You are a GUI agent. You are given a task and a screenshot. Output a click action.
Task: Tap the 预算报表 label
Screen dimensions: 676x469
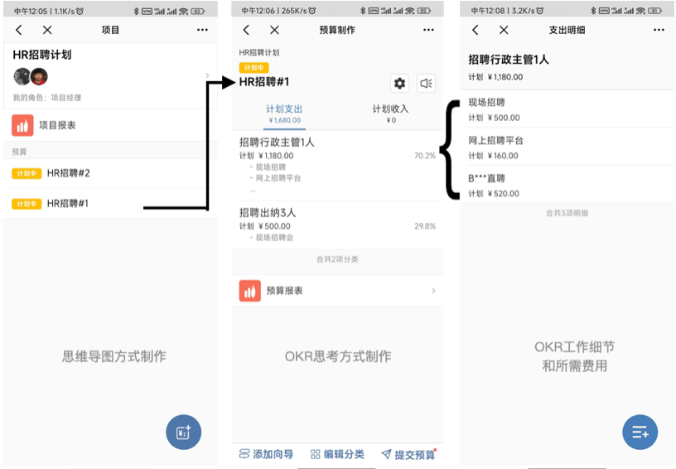[284, 291]
